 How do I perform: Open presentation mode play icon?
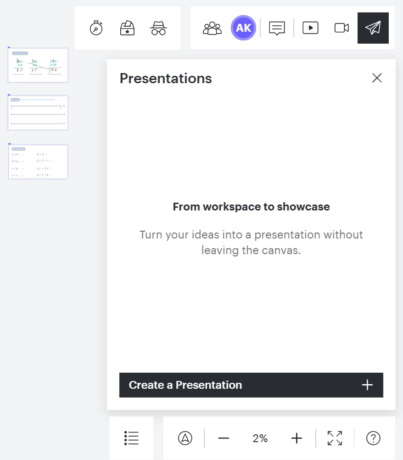[x=310, y=28]
